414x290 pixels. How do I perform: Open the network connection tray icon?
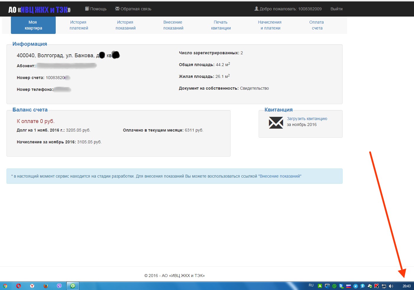[x=384, y=286]
